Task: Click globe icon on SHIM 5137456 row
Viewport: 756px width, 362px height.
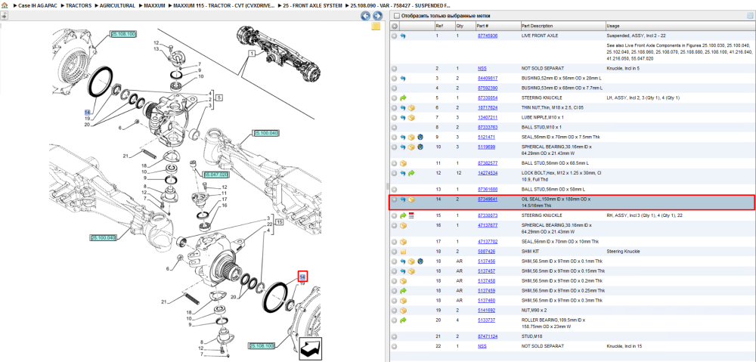Action: (x=420, y=261)
